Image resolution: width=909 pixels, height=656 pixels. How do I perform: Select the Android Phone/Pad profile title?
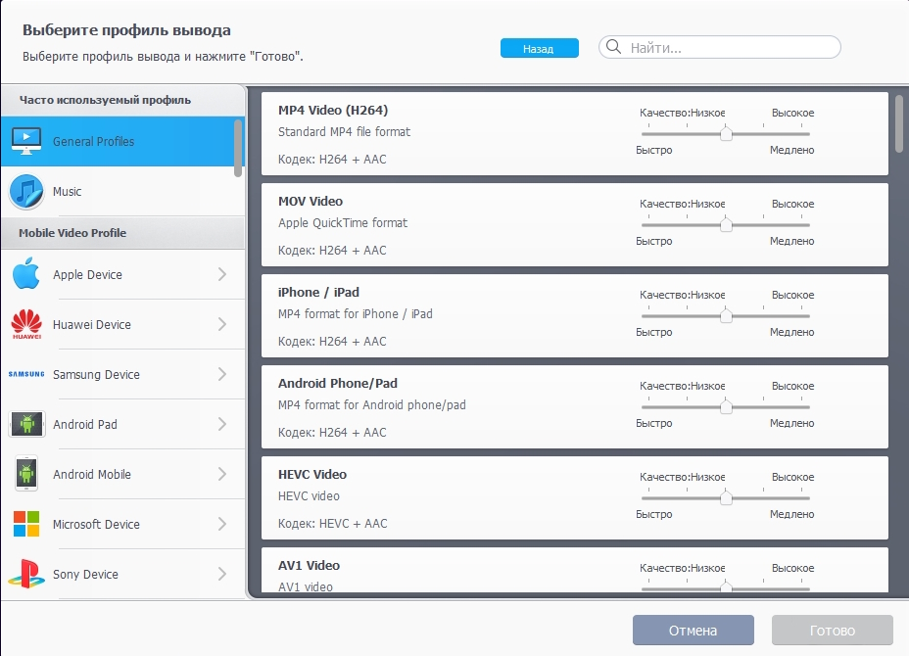click(x=337, y=383)
